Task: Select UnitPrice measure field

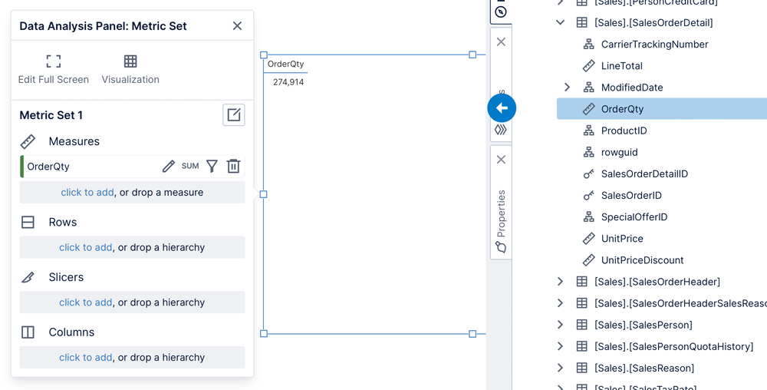Action: [622, 238]
